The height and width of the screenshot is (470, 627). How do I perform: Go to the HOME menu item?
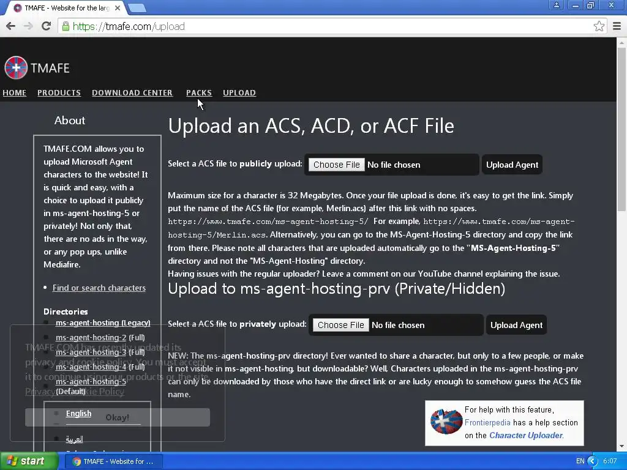(x=15, y=93)
